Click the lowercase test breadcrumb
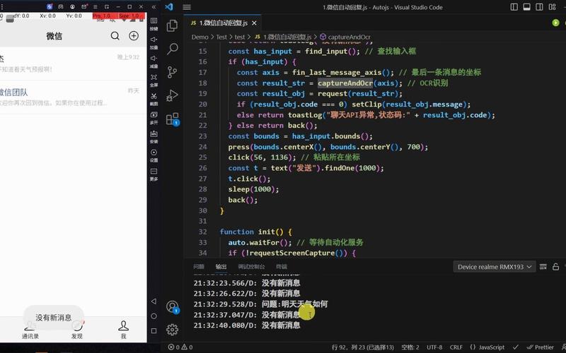566x353 pixels. (240, 37)
